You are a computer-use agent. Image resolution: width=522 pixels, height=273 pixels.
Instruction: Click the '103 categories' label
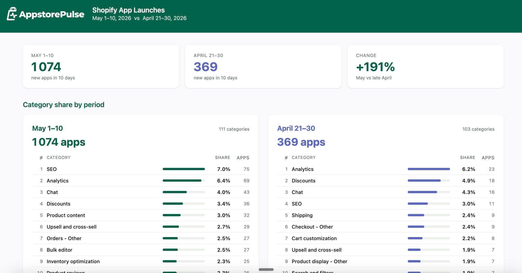478,129
